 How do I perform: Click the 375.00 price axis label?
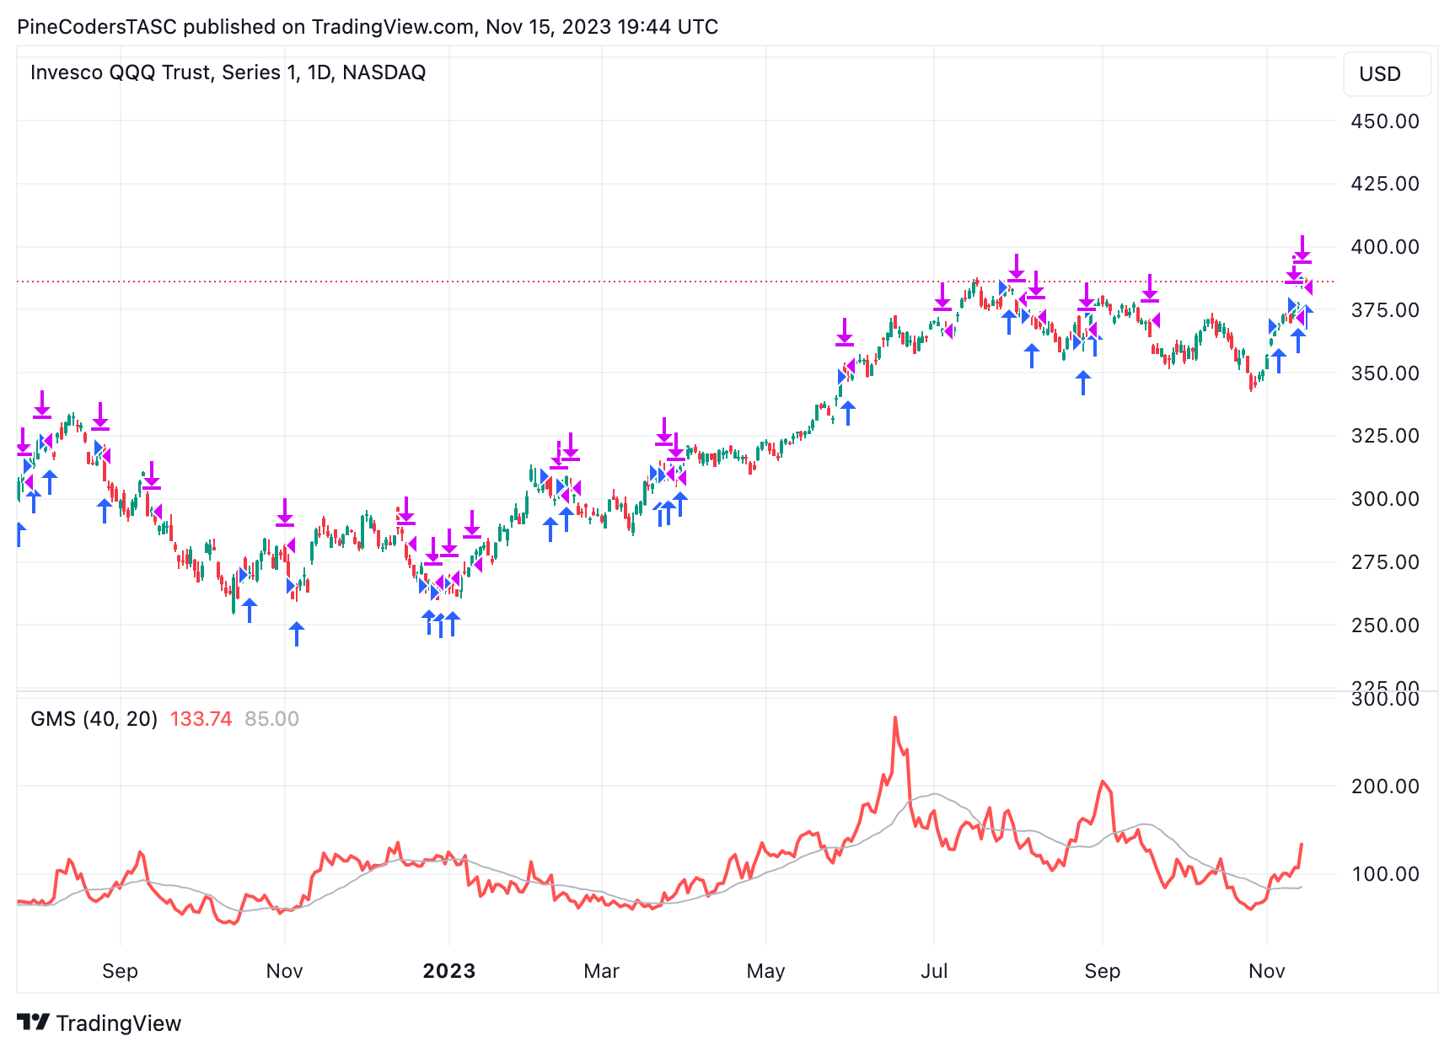1385,310
